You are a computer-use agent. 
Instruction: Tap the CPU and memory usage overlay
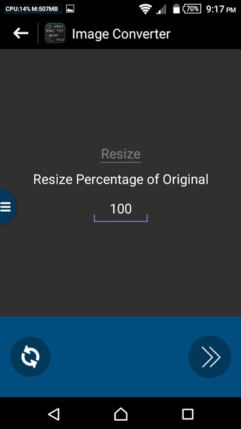33,9
